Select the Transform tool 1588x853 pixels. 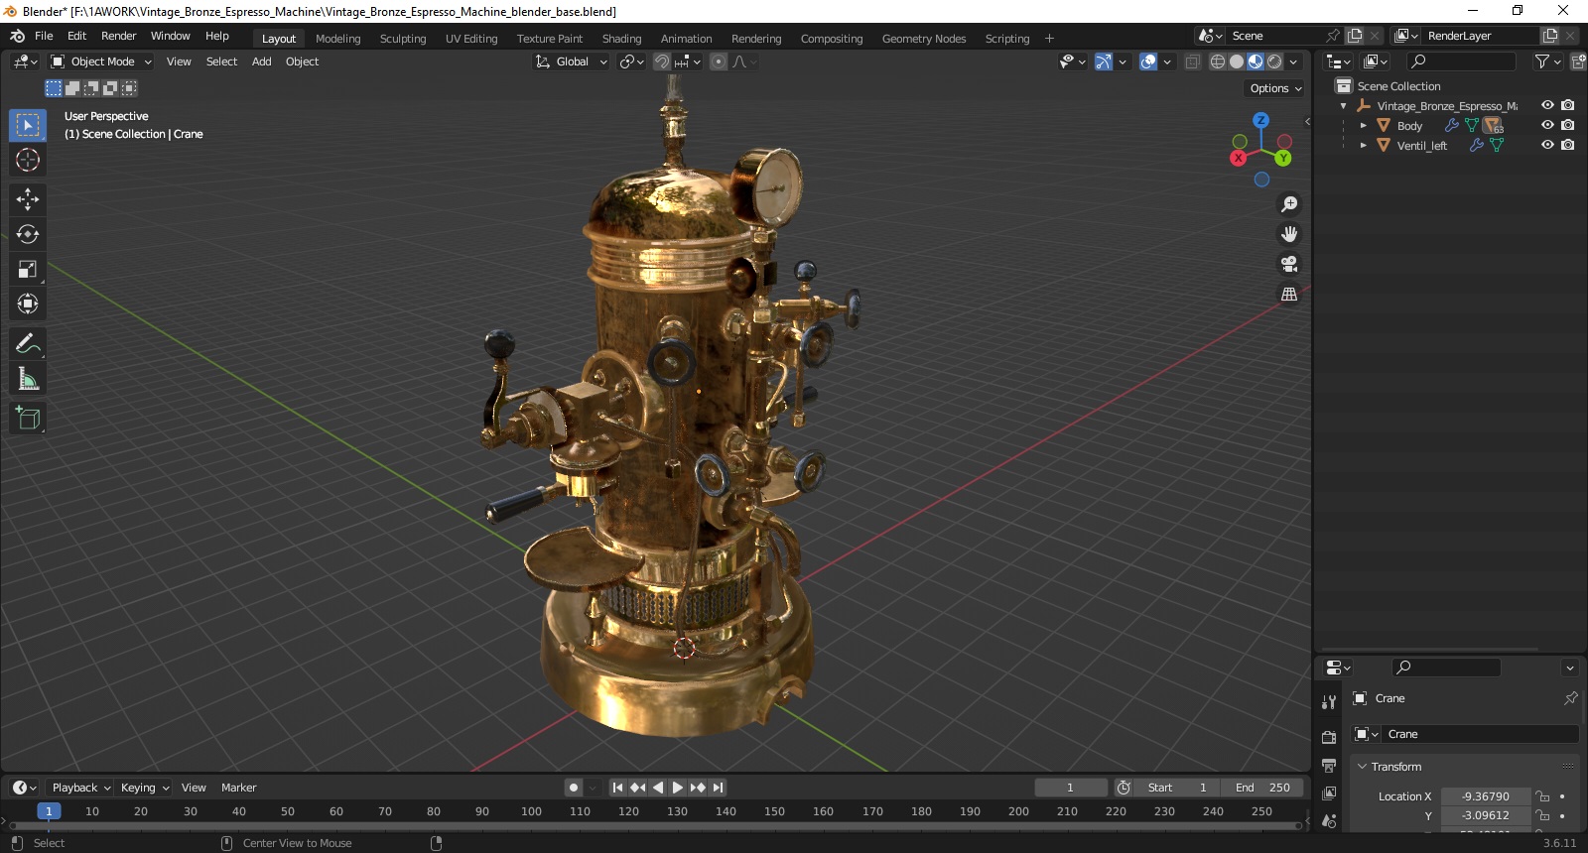pos(28,304)
